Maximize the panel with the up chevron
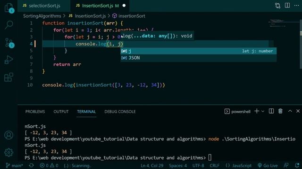The image size is (302, 169). [290, 111]
